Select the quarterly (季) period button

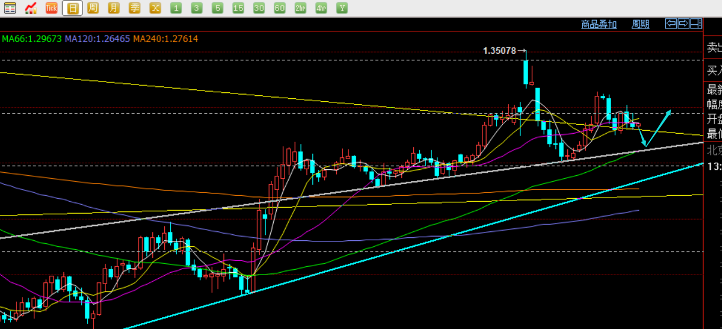click(x=135, y=8)
